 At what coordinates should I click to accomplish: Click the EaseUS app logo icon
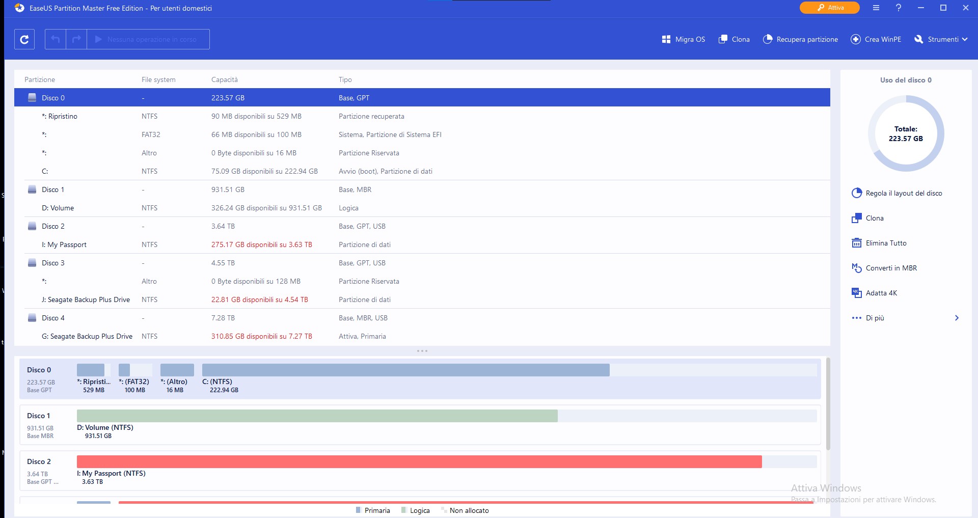[19, 8]
